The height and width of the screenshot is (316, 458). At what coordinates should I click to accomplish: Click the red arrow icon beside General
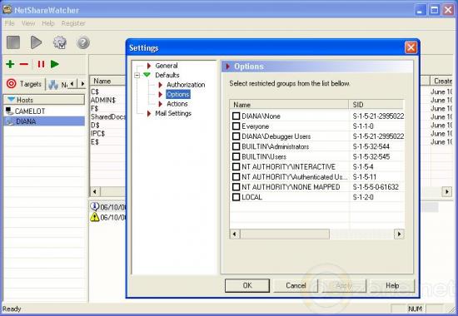(149, 66)
